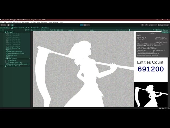
Task: Open the Polish (pl) language dropdown
Action: click(165, 32)
